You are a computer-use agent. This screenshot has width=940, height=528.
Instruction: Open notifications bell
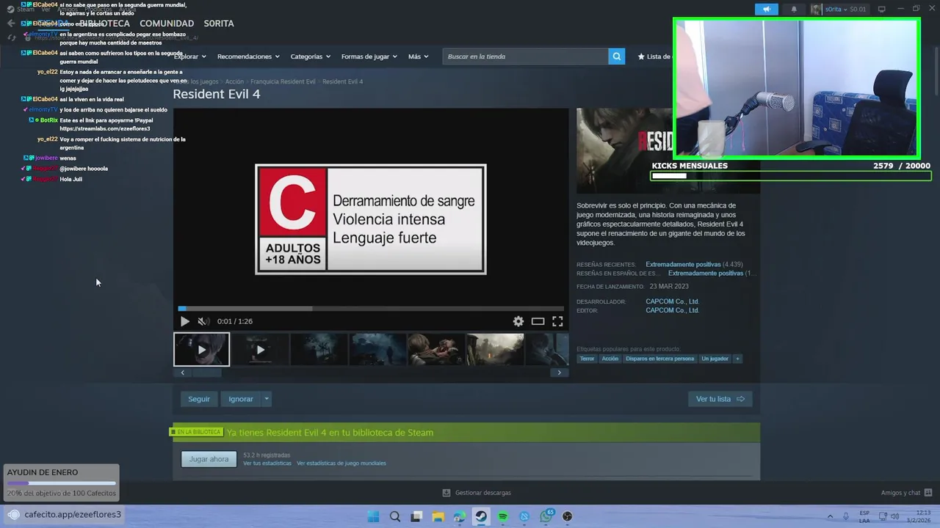pyautogui.click(x=793, y=10)
